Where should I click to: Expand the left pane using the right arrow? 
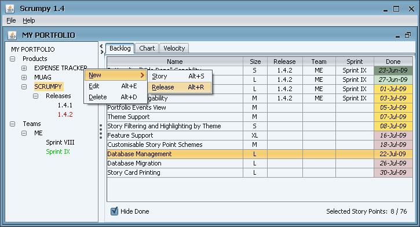point(101,52)
